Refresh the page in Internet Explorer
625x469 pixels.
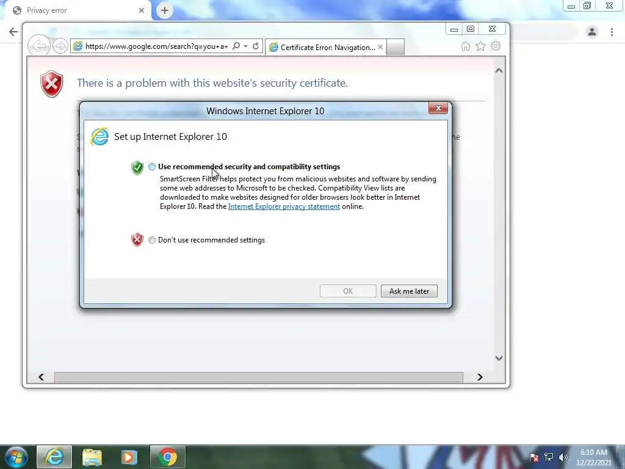(256, 46)
